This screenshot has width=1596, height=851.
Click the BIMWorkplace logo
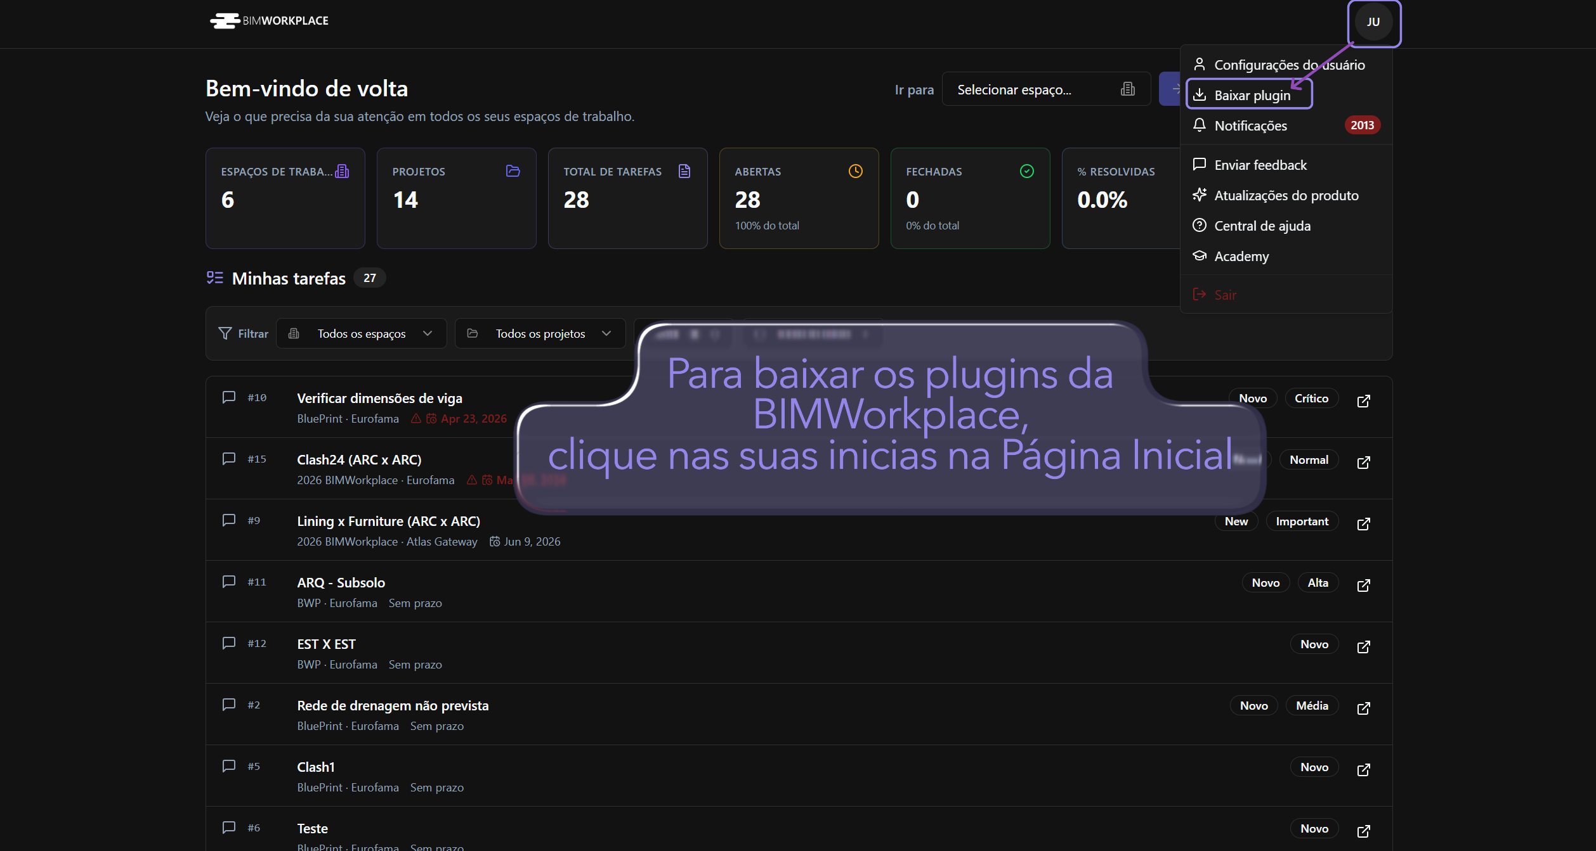coord(269,21)
